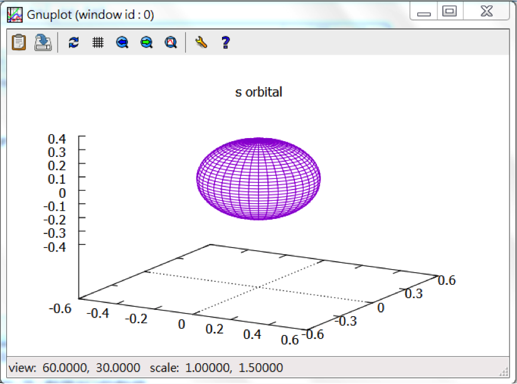Replot the graph using the refresh icon
Screen dimensions: 517x384
[73, 42]
